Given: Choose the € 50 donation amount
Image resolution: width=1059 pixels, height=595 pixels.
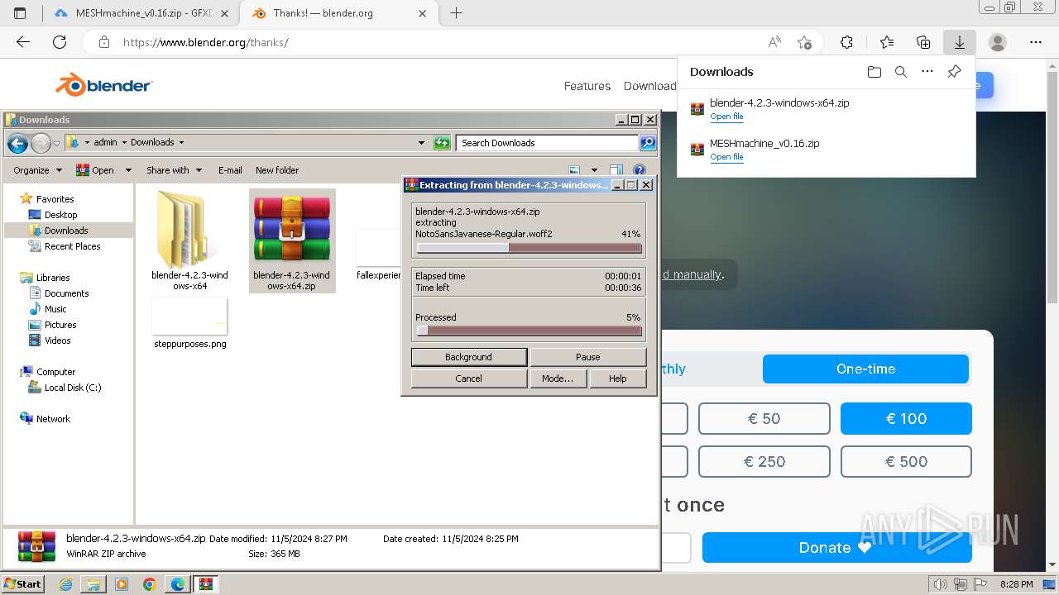Looking at the screenshot, I should tap(764, 419).
